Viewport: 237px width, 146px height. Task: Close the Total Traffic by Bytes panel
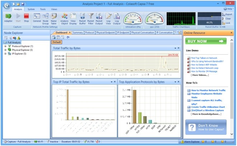(178, 48)
